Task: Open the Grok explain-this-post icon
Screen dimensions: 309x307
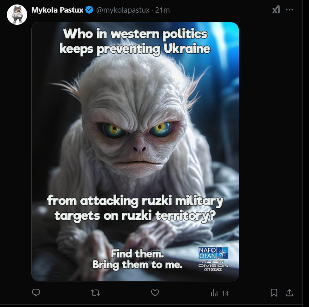Action: (x=276, y=9)
